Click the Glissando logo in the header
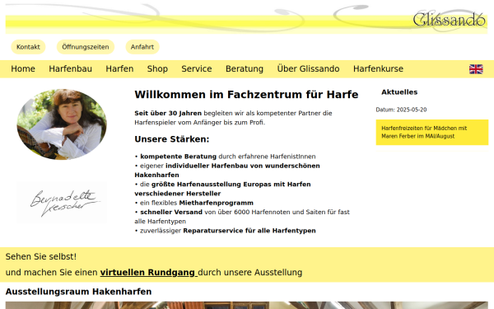 coord(450,20)
